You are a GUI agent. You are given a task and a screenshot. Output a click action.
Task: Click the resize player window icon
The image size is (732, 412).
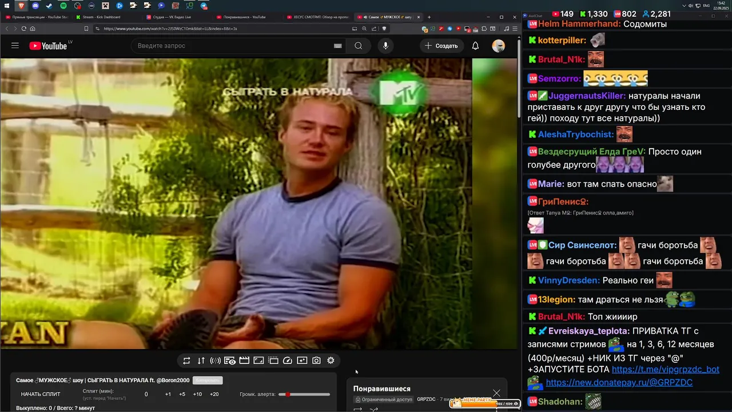point(258,360)
